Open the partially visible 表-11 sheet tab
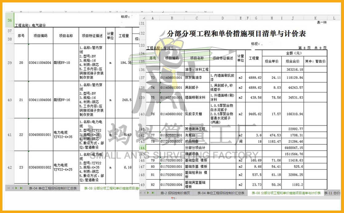The height and width of the screenshot is (213, 344). [x=332, y=193]
